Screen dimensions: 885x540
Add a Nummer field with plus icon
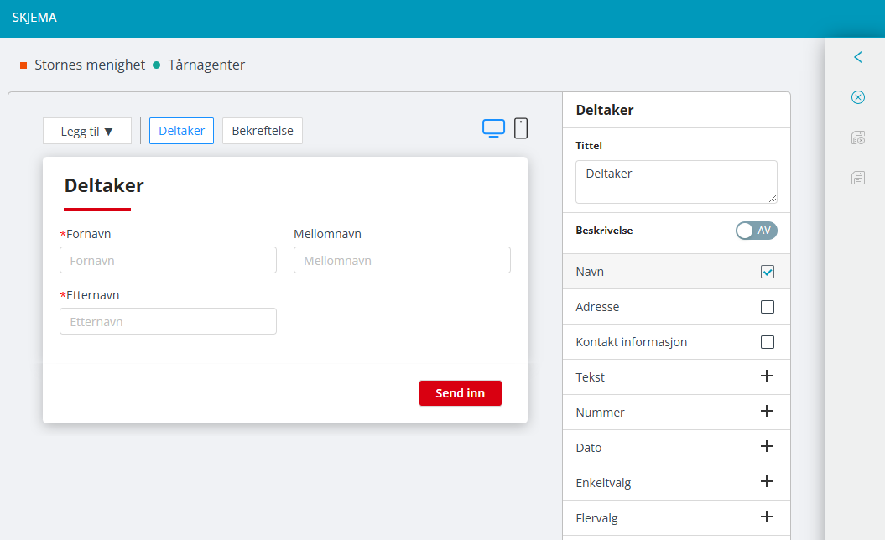point(766,412)
